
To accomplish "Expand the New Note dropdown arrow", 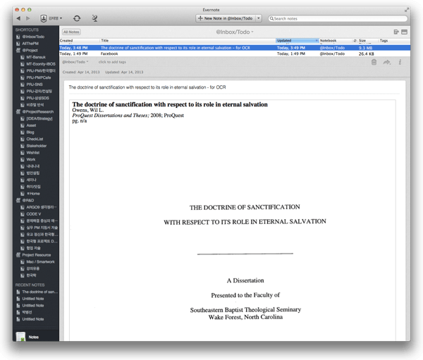I will click(259, 18).
